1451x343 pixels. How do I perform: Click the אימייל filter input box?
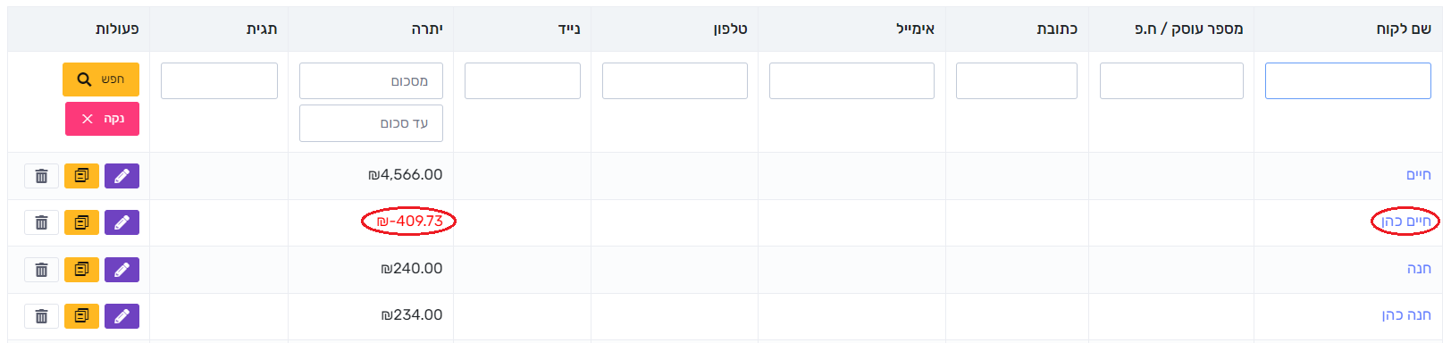tap(851, 81)
